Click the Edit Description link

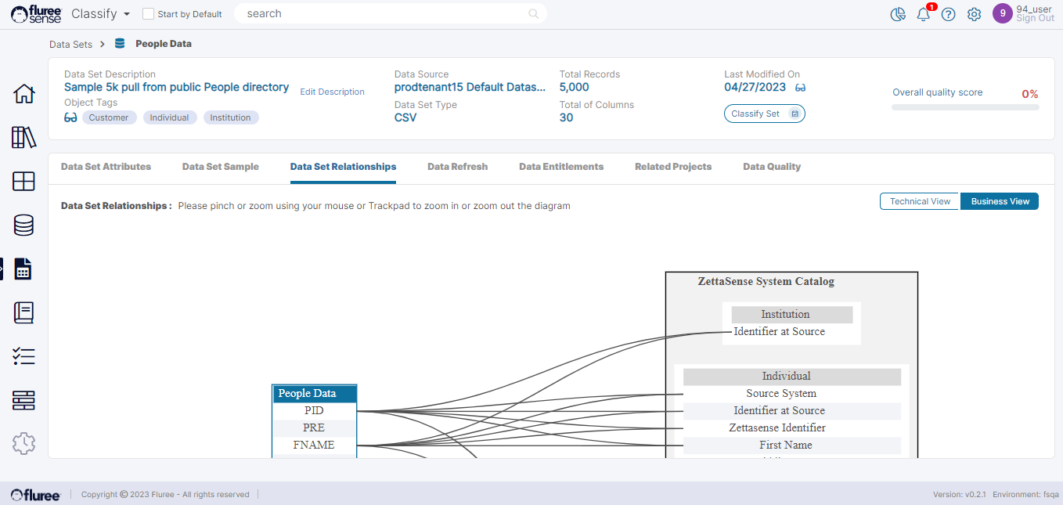pos(332,92)
